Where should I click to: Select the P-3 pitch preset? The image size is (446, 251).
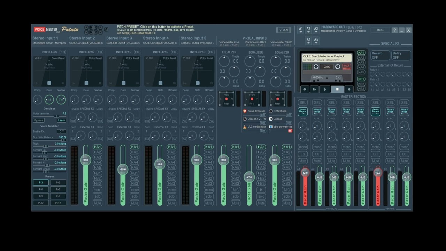pos(41,183)
